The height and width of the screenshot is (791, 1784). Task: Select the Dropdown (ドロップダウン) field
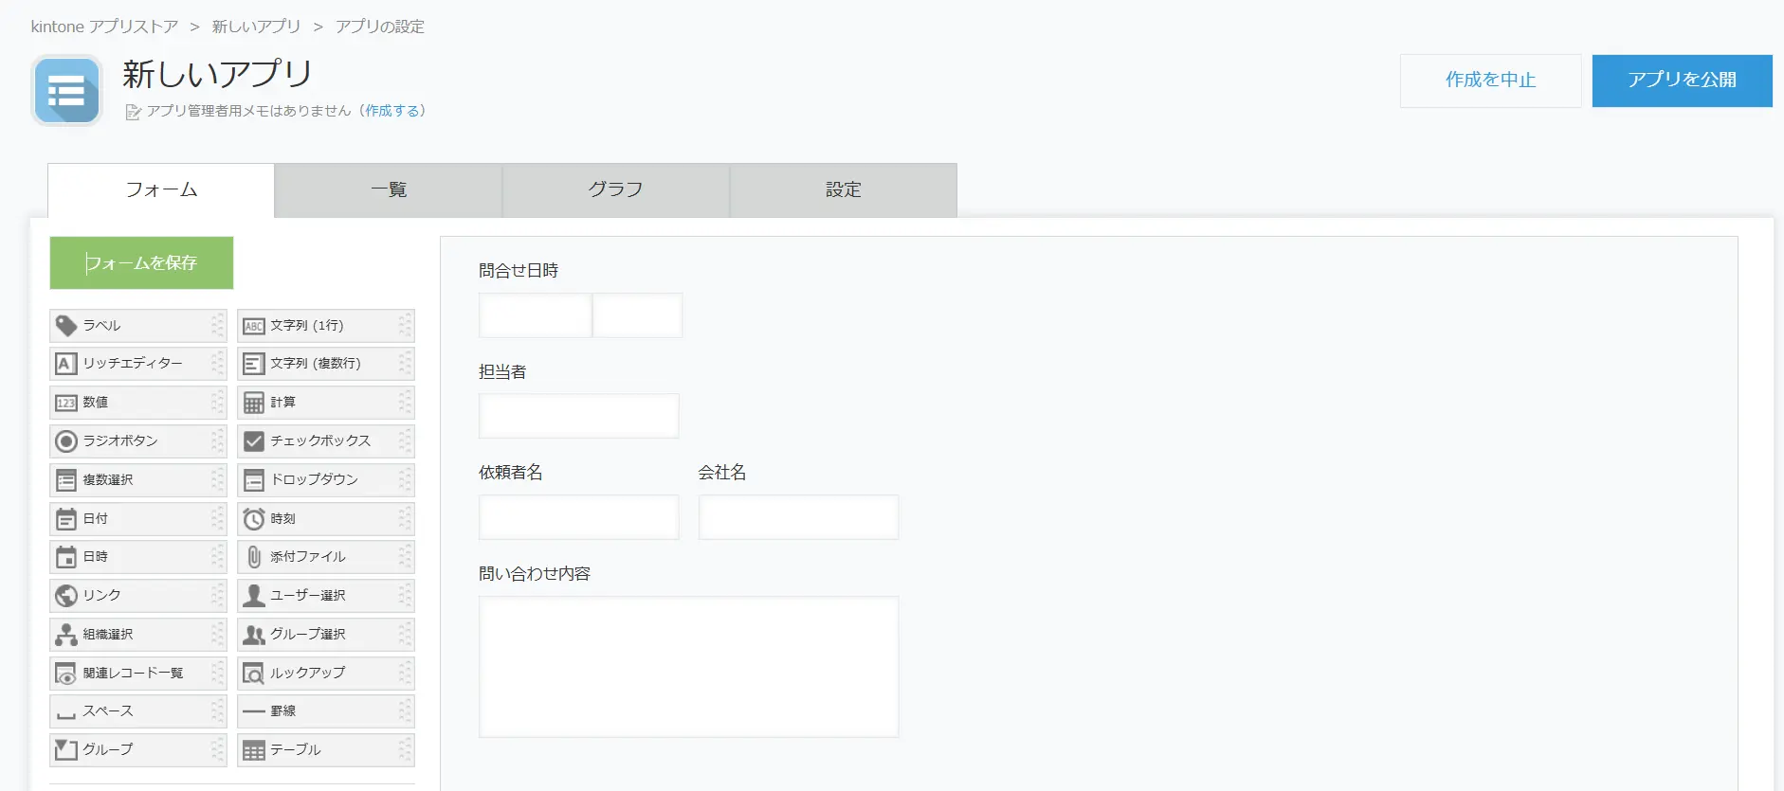pos(325,480)
